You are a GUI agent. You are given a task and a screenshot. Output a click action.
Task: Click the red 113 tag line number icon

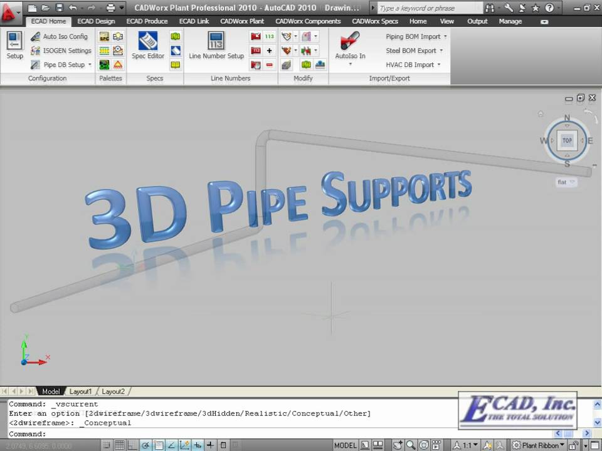pyautogui.click(x=256, y=51)
